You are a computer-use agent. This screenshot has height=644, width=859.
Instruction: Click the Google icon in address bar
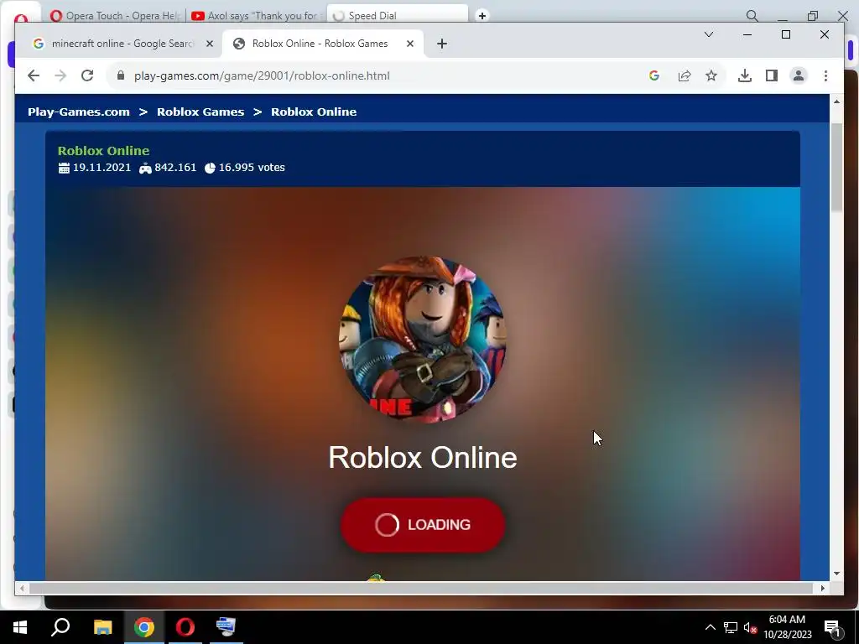tap(654, 75)
